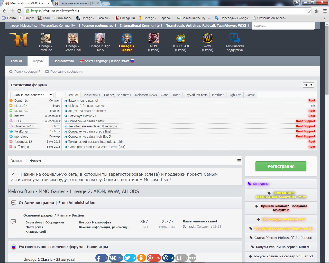The image size is (329, 263).
Task: Click the browser address bar
Action: 164,11
